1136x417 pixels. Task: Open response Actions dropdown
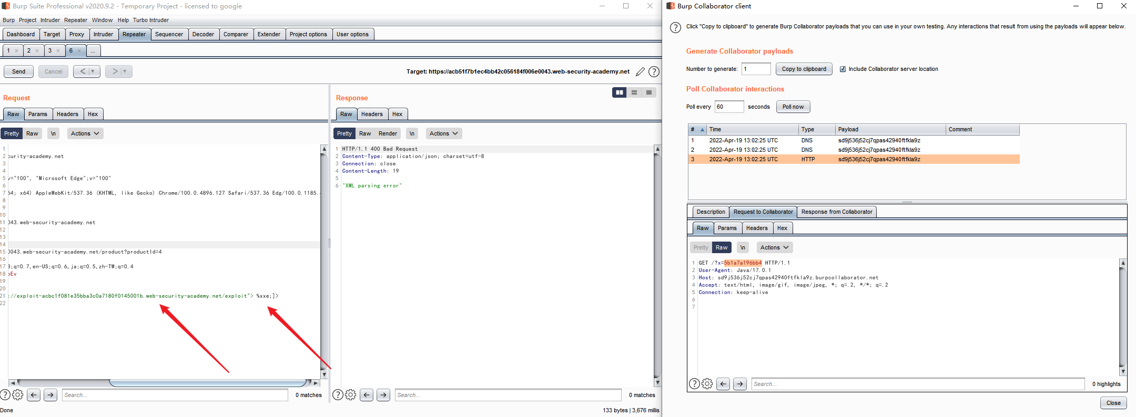(444, 133)
